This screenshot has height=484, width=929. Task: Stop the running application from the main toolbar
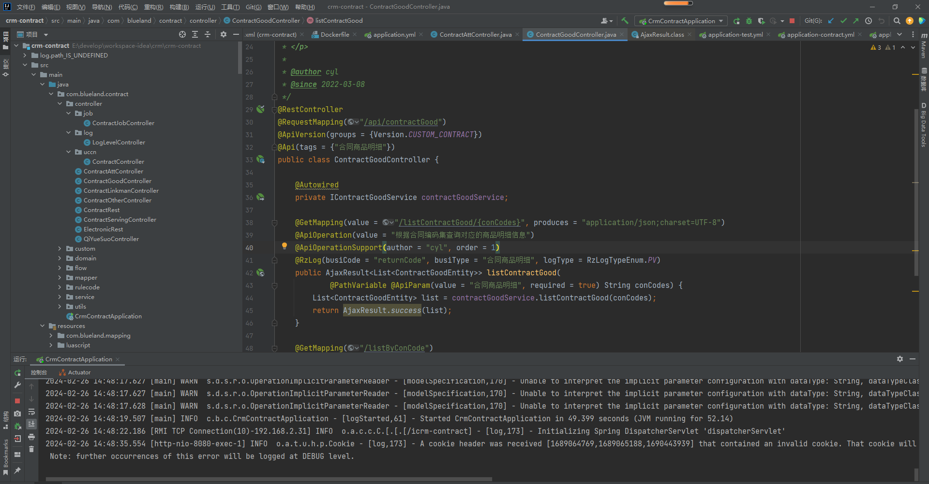tap(792, 21)
